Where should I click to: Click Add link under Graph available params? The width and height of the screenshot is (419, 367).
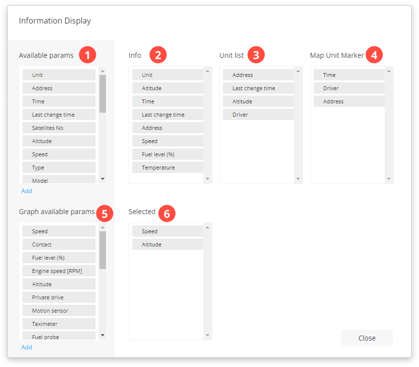[x=27, y=347]
